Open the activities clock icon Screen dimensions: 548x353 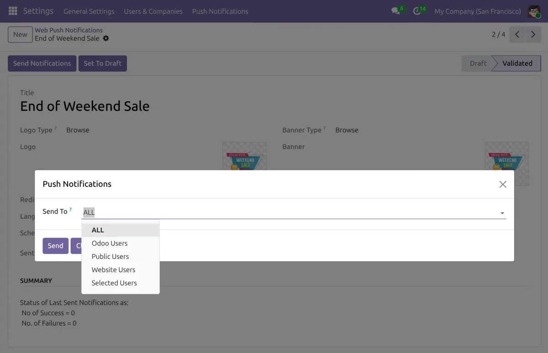[416, 11]
